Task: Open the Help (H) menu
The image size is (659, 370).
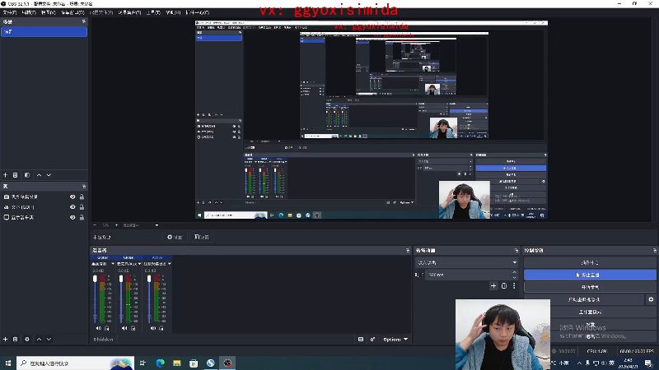Action: [x=173, y=12]
